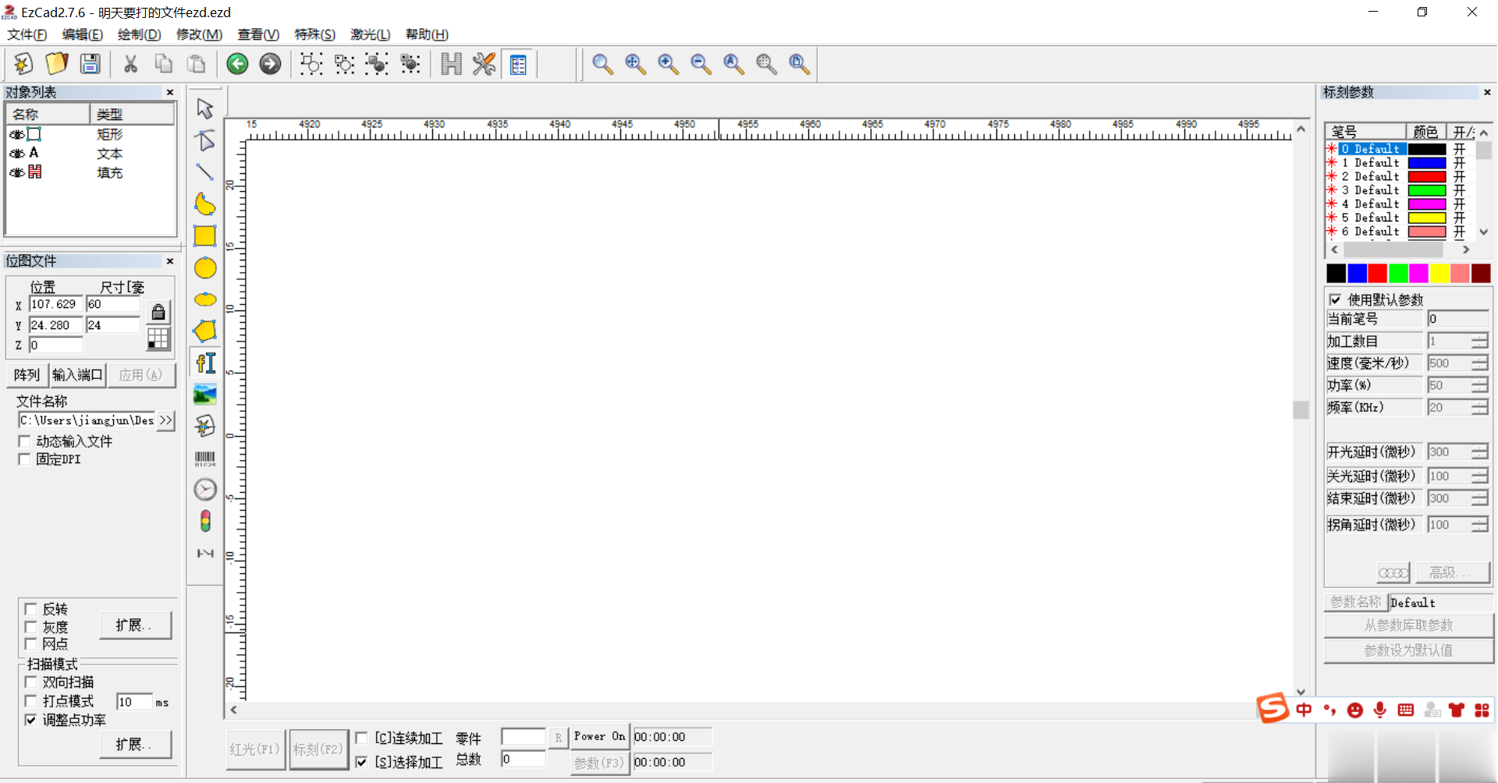Viewport: 1498px width, 783px height.
Task: Adjust 频率(KHz) spinner arrows
Action: pyautogui.click(x=1479, y=407)
